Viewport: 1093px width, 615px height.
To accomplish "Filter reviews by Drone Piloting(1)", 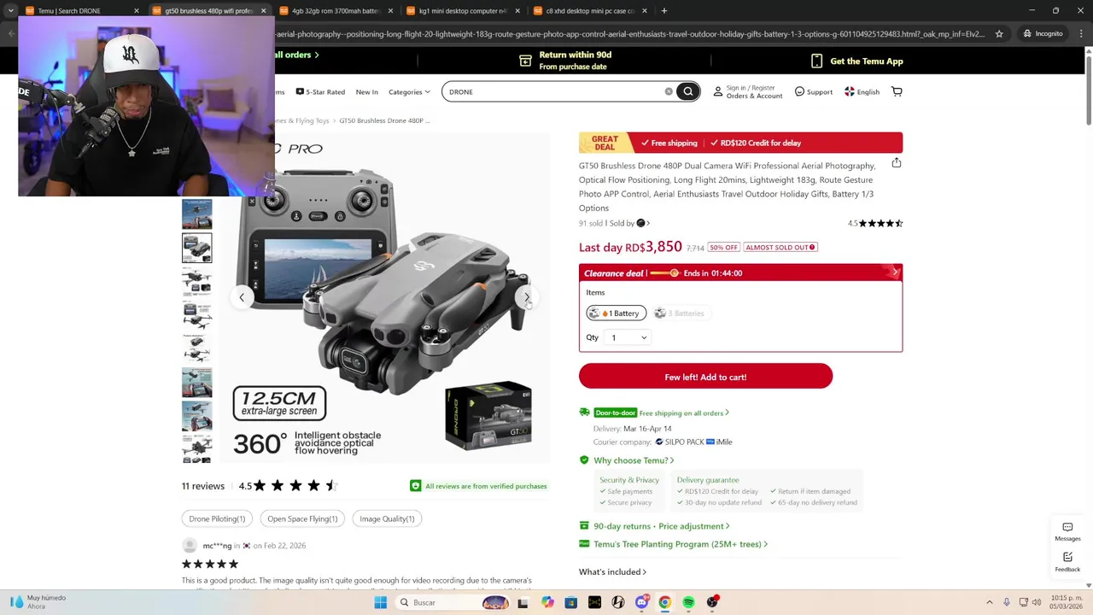I will coord(217,518).
